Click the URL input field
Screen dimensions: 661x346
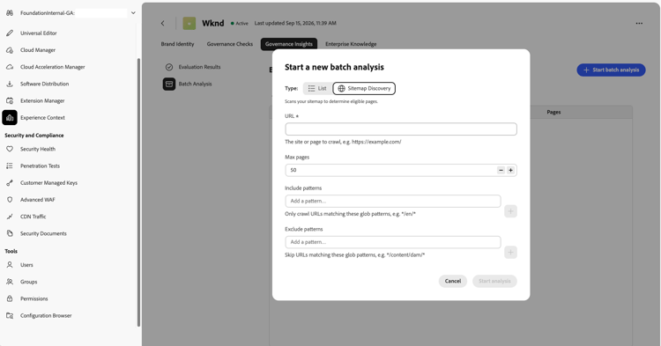(x=401, y=129)
